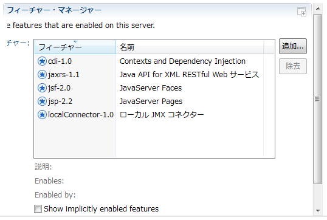Click the localConnector-1.0 feature icon
Image resolution: width=327 pixels, height=220 pixels.
click(x=42, y=115)
